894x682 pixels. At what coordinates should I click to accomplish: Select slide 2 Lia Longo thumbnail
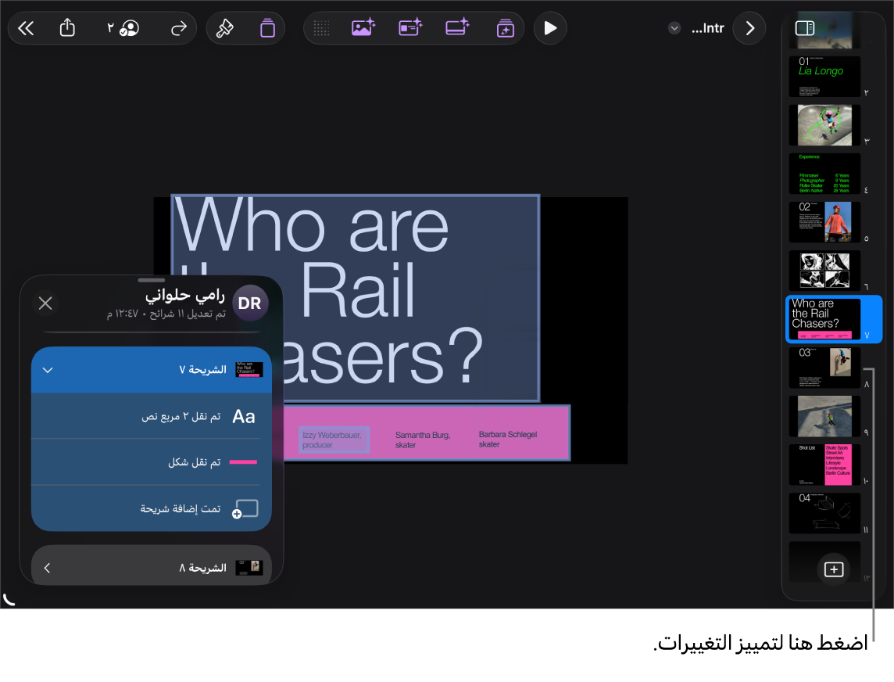coord(824,77)
